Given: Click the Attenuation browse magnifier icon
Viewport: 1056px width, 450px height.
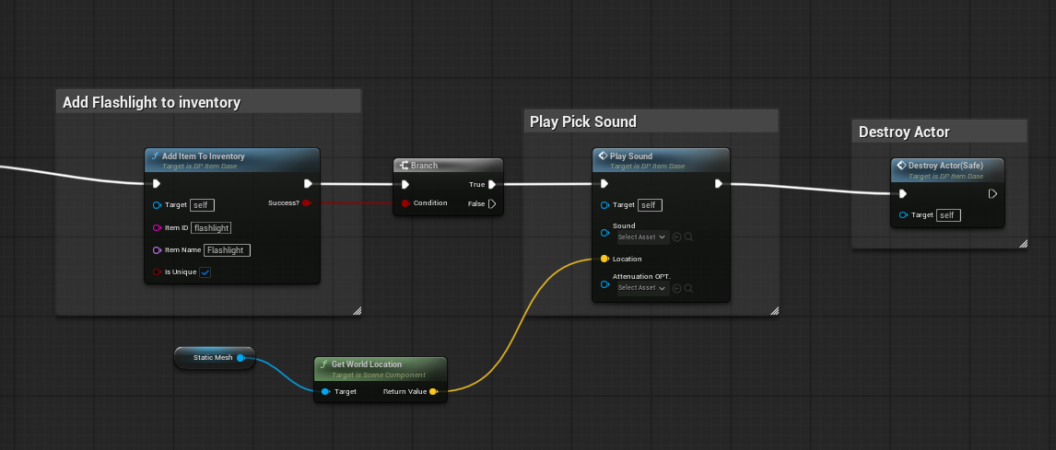Looking at the screenshot, I should [x=688, y=288].
